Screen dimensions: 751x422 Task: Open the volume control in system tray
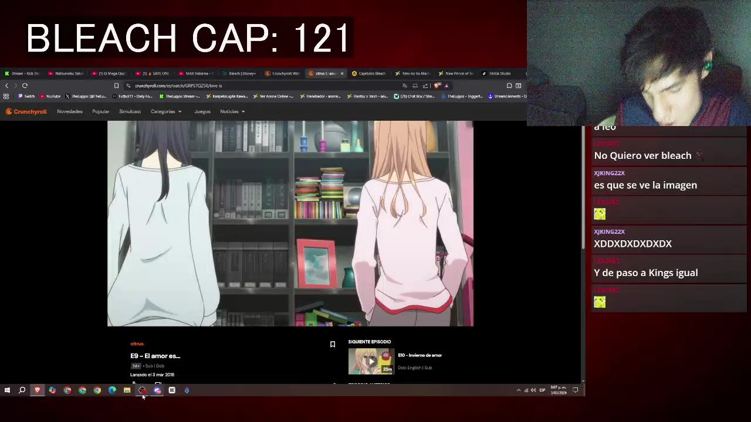click(x=533, y=390)
